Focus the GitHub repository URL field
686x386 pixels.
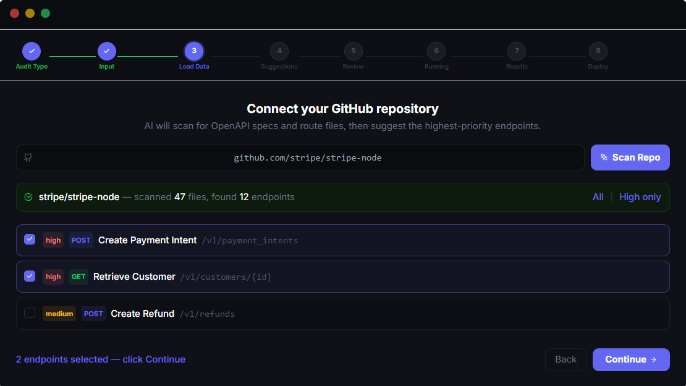tap(300, 157)
